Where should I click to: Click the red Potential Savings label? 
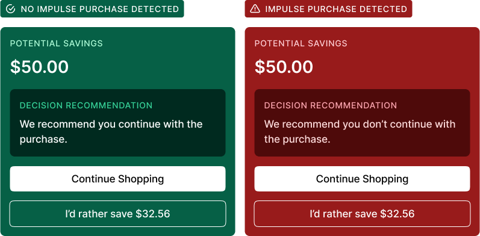[301, 43]
